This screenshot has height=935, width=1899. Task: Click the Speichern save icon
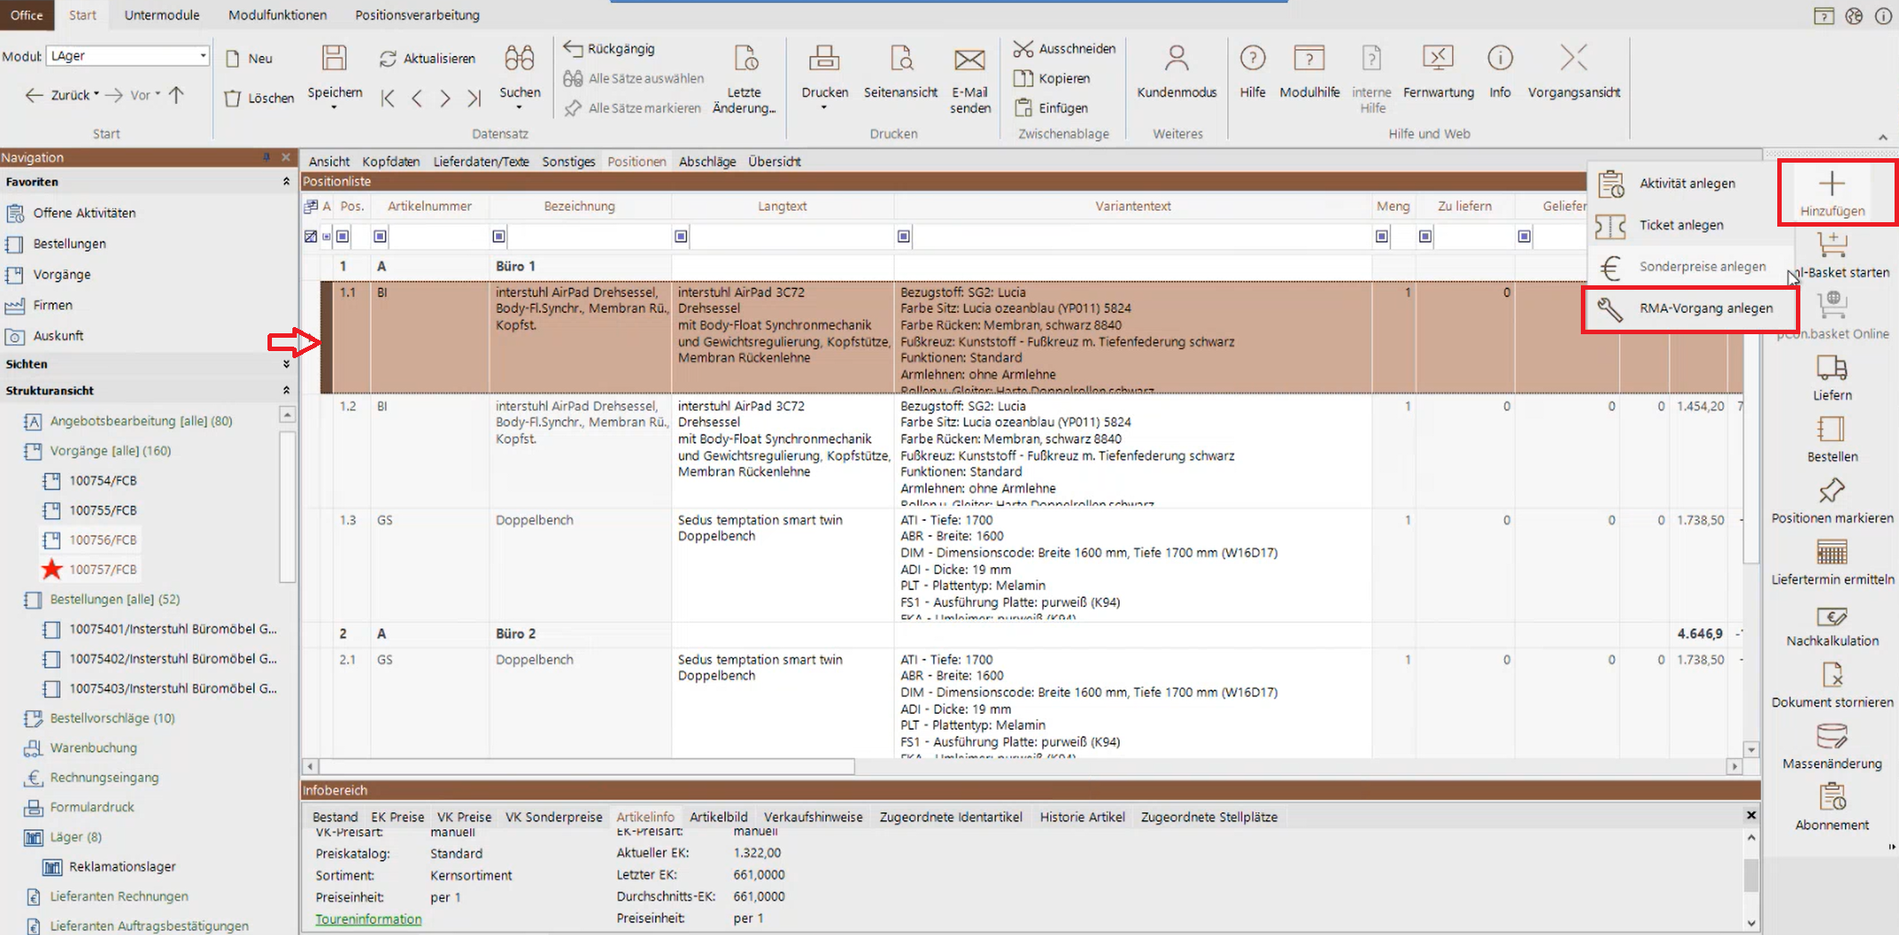334,59
